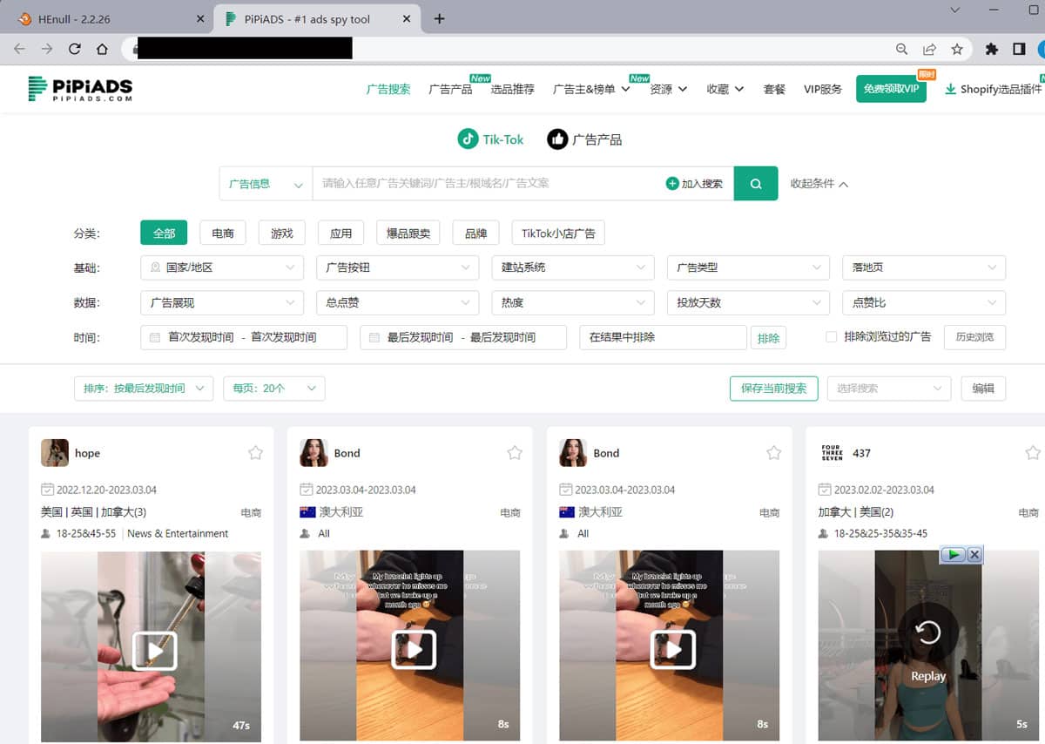Image resolution: width=1045 pixels, height=744 pixels.
Task: Open the new tab plus button
Action: click(x=439, y=18)
